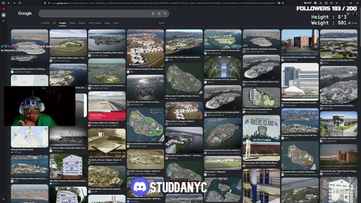Go back to the previous page
This screenshot has width=361, height=203.
(9, 3)
